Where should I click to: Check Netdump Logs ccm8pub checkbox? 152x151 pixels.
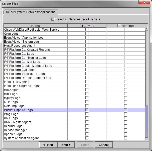126,106
